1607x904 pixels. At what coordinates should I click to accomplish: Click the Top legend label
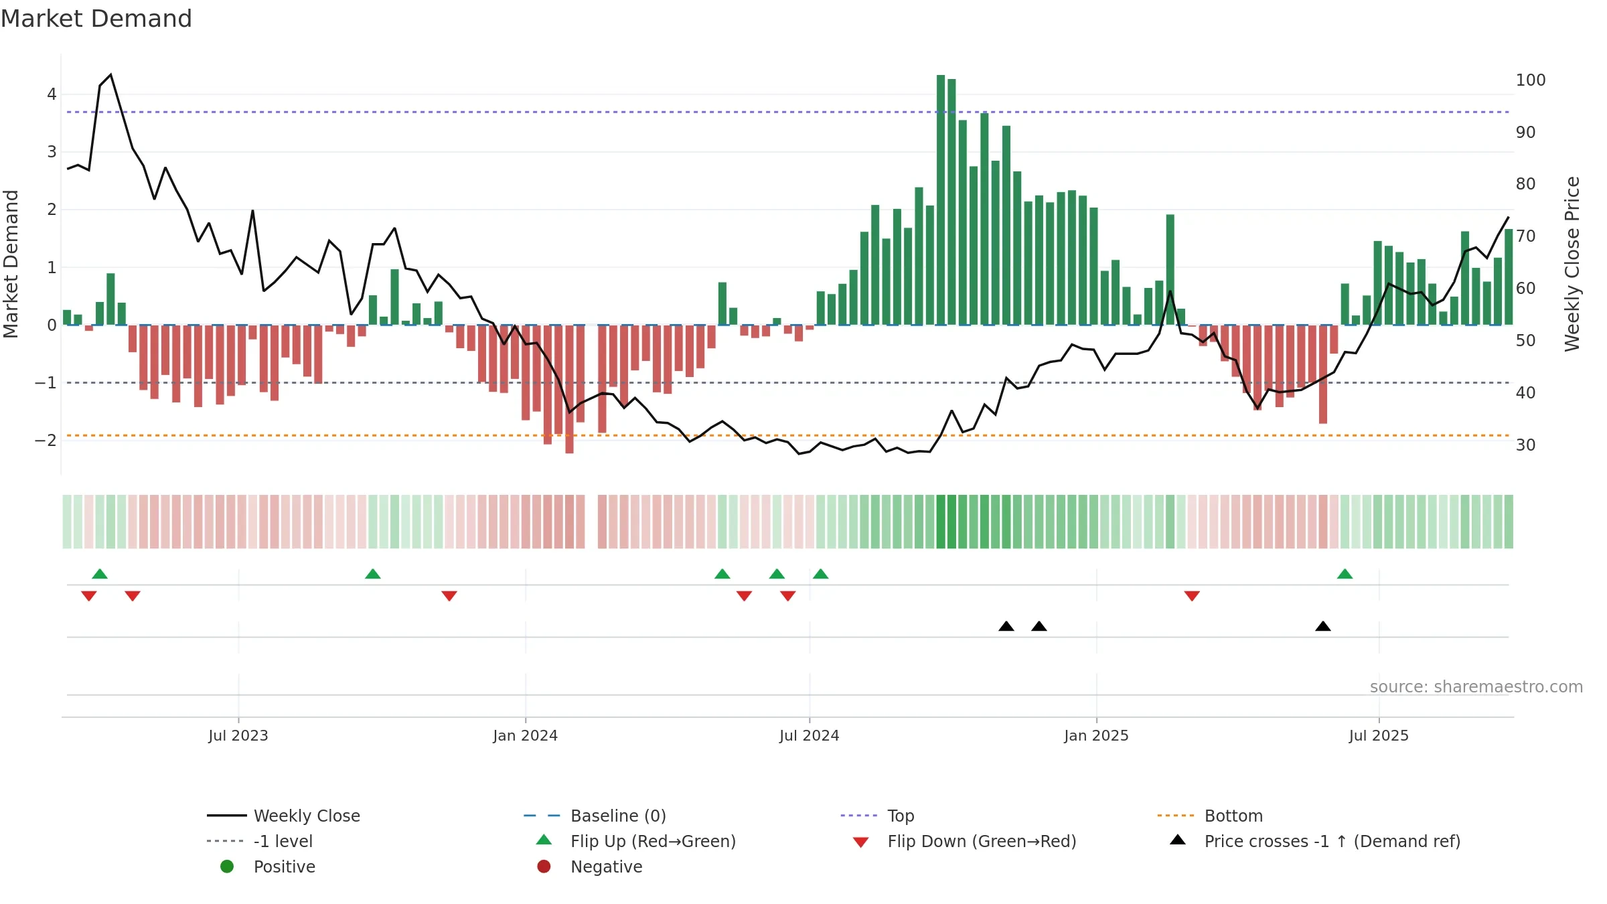coord(901,816)
